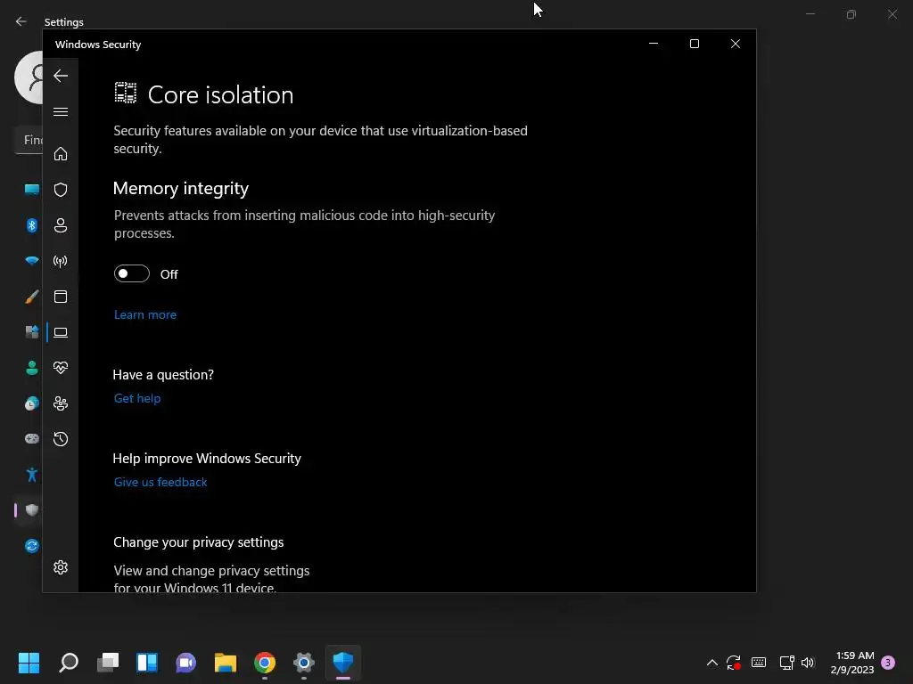Open Google Chrome on taskbar
Viewport: 913px width, 684px height.
click(264, 663)
